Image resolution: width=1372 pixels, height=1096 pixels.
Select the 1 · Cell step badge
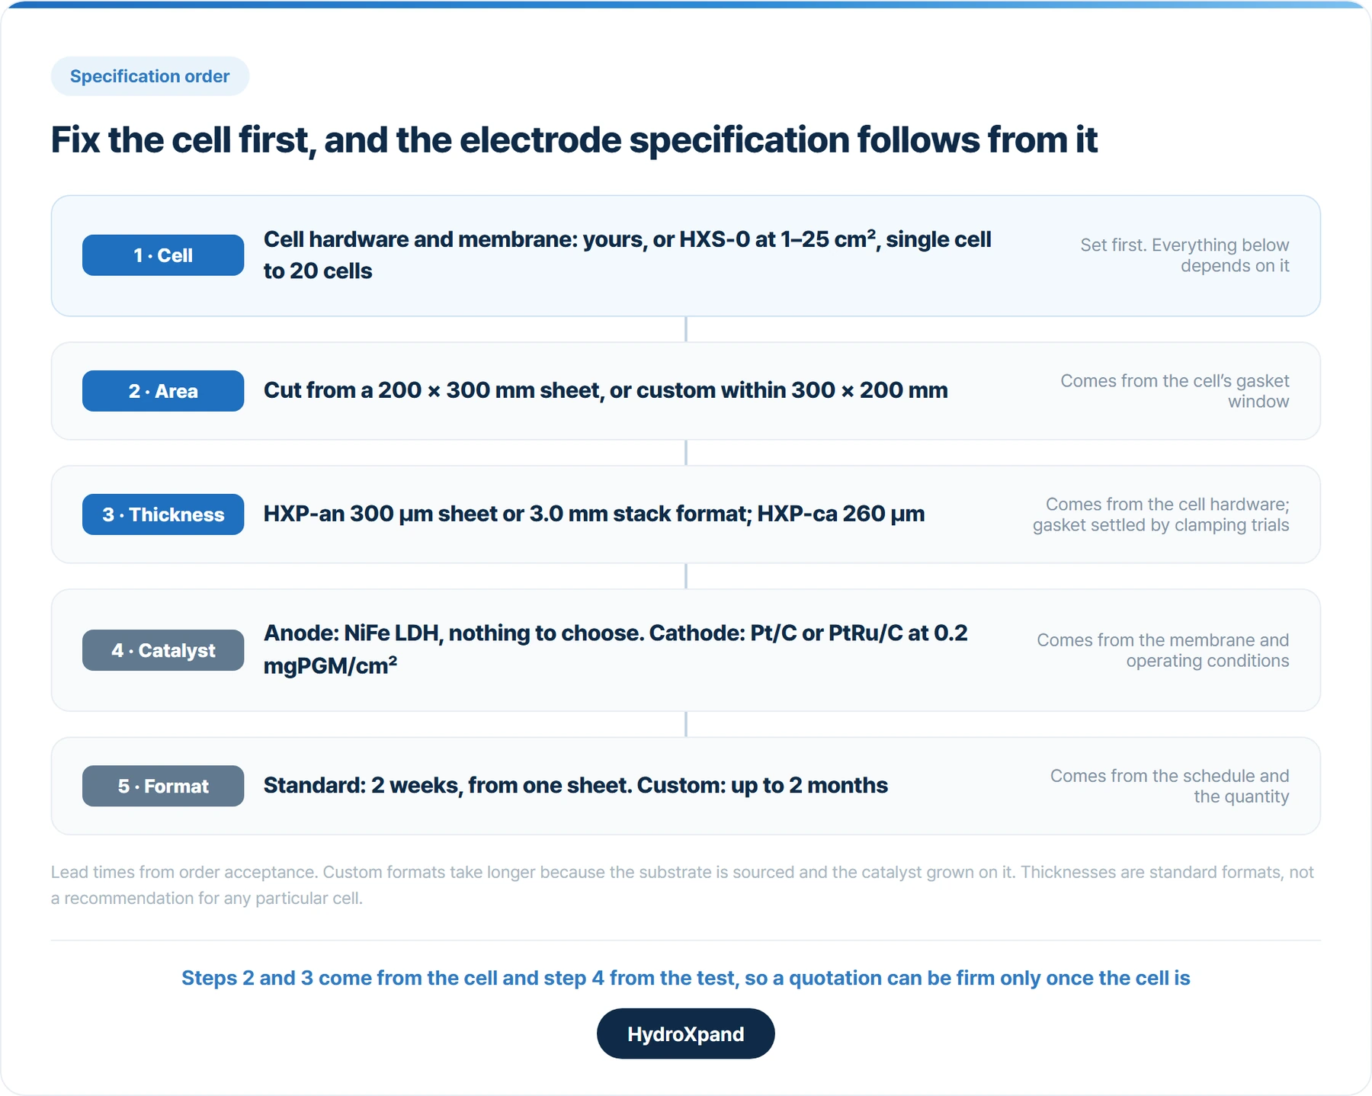[x=163, y=255]
